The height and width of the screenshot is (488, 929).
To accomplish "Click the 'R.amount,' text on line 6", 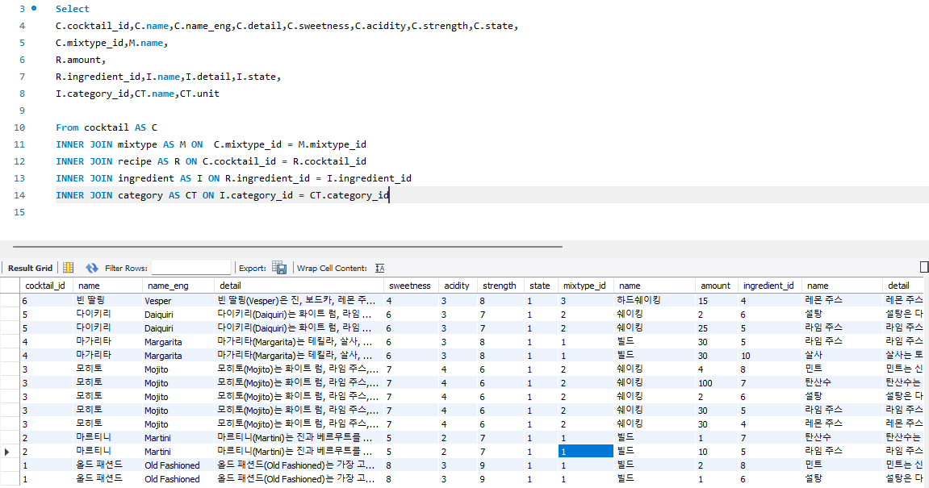I will click(81, 60).
